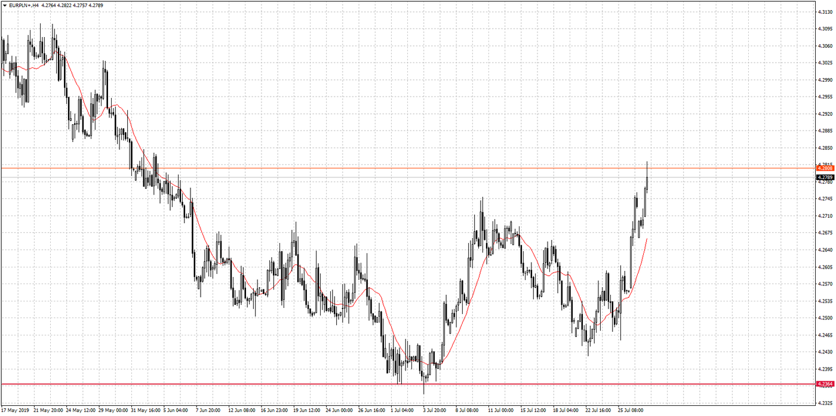The image size is (836, 416).
Task: Click the 4.2325 price scale label
Action: tap(825, 403)
